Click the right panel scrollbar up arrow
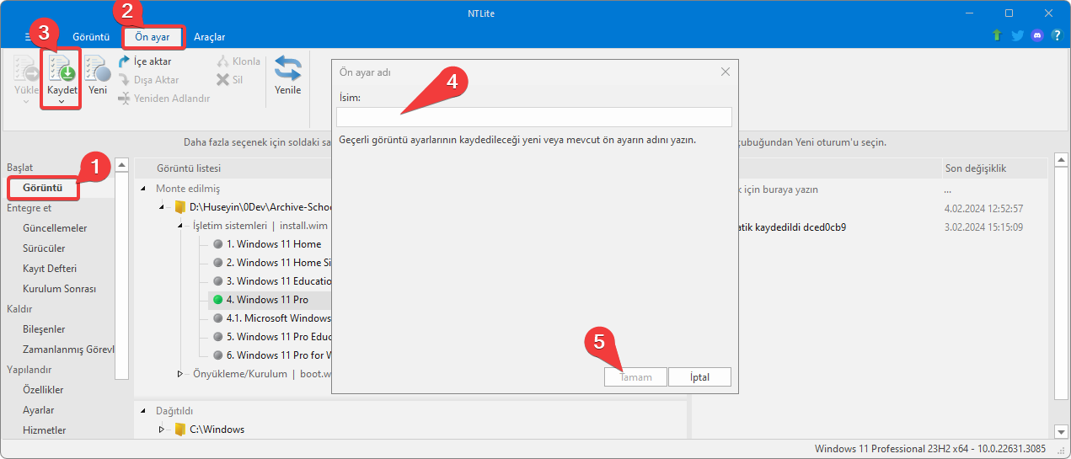The width and height of the screenshot is (1071, 459). [1060, 160]
